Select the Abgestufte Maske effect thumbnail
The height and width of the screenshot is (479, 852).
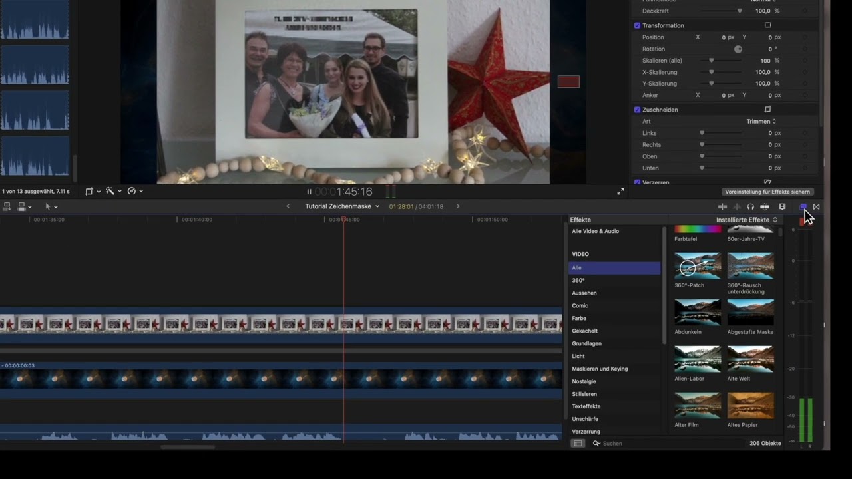click(751, 312)
